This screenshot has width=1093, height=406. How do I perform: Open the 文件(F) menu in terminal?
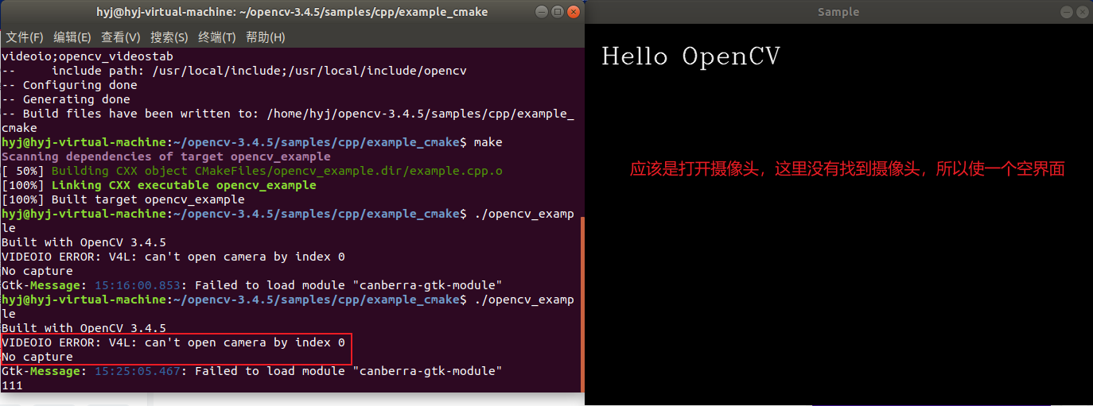[25, 37]
